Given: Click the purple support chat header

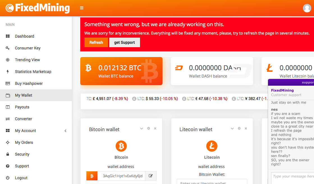Looking at the screenshot, I should tap(291, 82).
